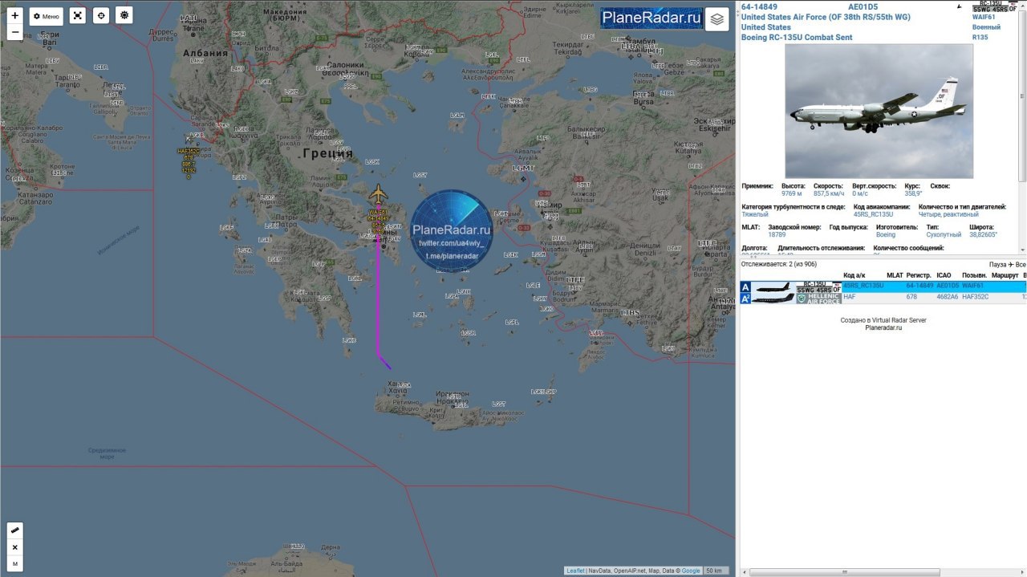
Task: Select the HAF352C aircraft marker on map
Action: 189,138
